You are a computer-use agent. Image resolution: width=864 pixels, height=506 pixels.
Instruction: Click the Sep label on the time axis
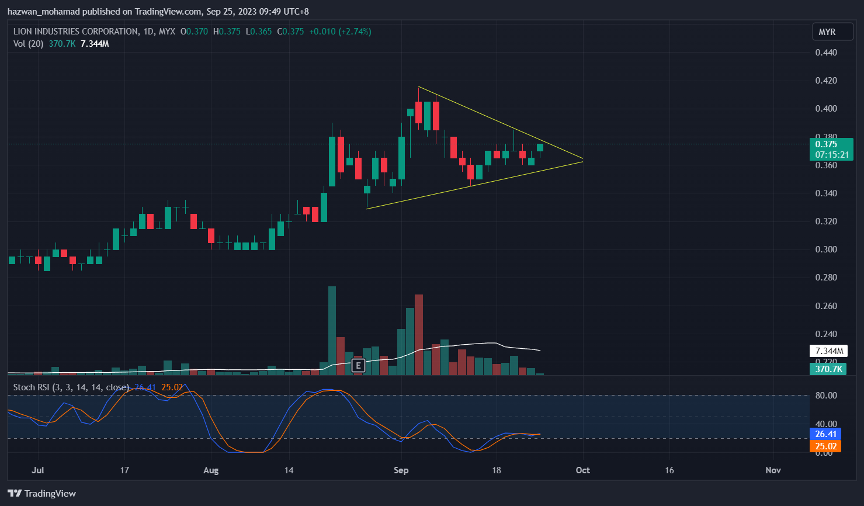(401, 470)
